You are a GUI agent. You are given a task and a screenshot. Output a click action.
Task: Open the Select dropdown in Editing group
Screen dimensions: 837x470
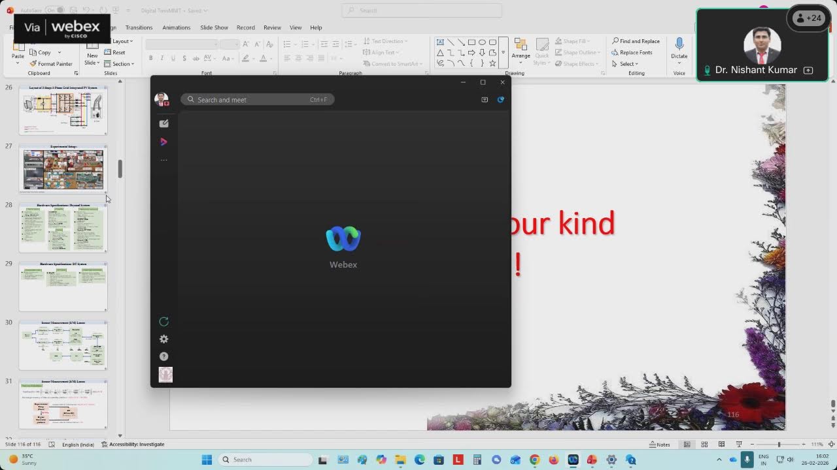click(625, 64)
